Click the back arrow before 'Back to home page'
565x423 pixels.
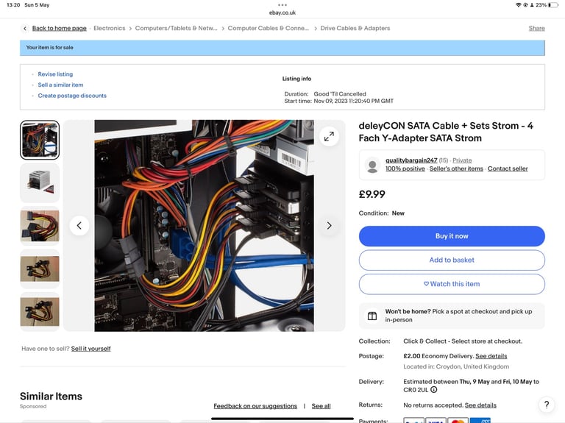coord(24,28)
